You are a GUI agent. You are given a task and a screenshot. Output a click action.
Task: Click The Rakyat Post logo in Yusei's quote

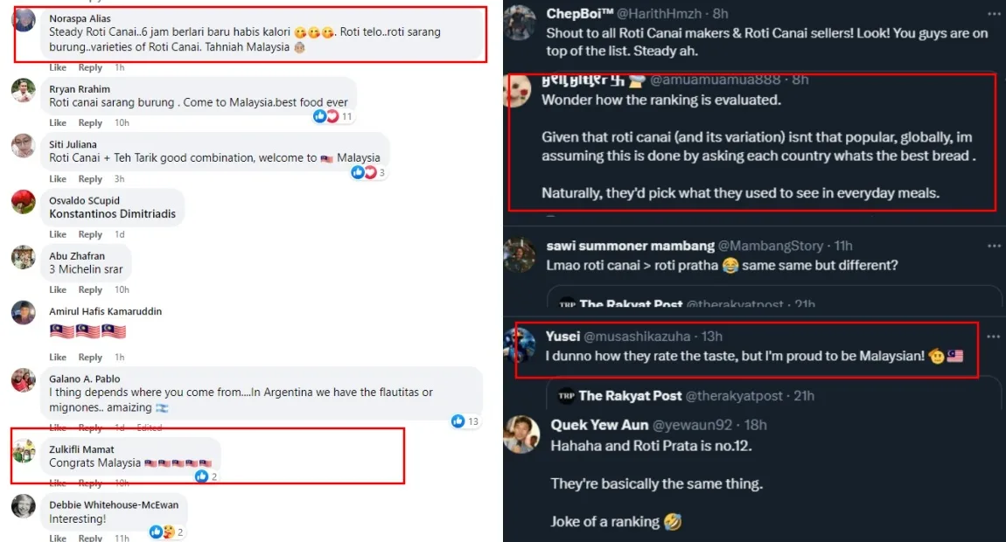click(566, 395)
